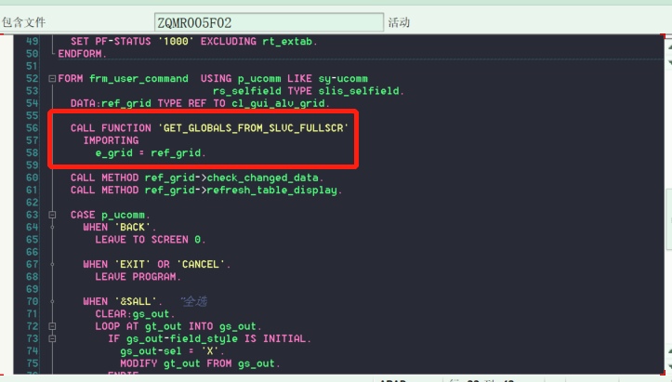Click the refresh_table_display method call

pos(206,191)
